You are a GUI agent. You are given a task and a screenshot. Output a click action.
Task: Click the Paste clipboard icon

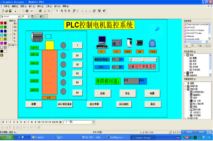[27, 11]
